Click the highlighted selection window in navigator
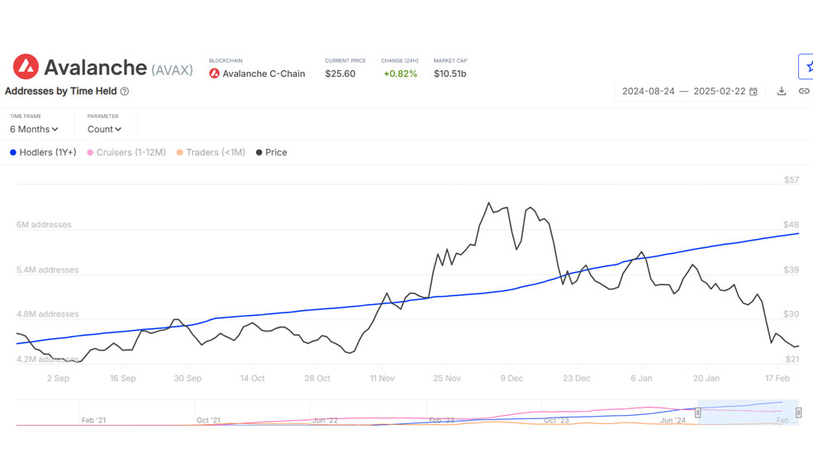813x458 pixels. (749, 413)
